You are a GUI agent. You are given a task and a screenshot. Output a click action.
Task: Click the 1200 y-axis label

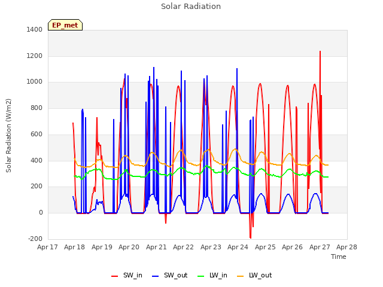(x=35, y=56)
